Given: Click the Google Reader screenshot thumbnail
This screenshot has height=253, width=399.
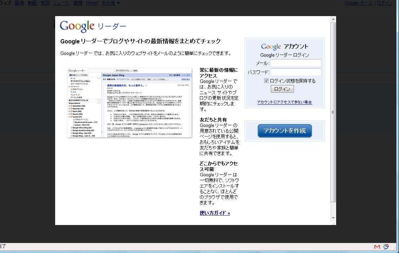Looking at the screenshot, I should (130, 103).
